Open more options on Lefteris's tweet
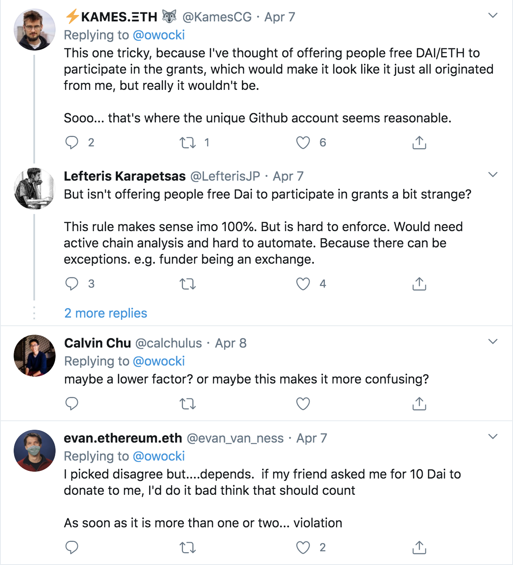The width and height of the screenshot is (513, 565). coord(493,175)
